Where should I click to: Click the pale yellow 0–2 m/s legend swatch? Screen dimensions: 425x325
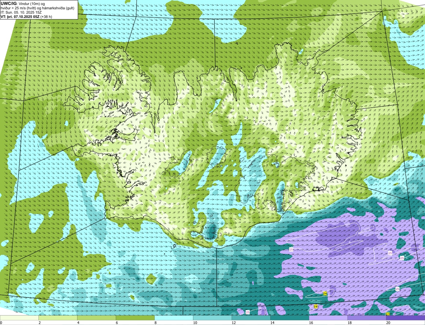click(x=20, y=318)
